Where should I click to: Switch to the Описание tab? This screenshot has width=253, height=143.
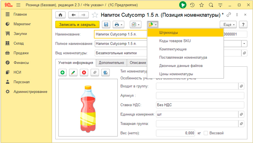coord(137,63)
